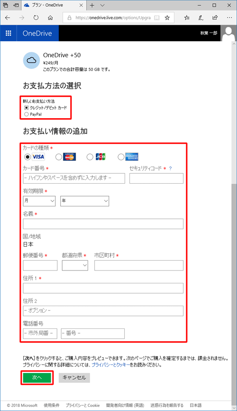Focus the phone 番号 field

click(x=93, y=334)
